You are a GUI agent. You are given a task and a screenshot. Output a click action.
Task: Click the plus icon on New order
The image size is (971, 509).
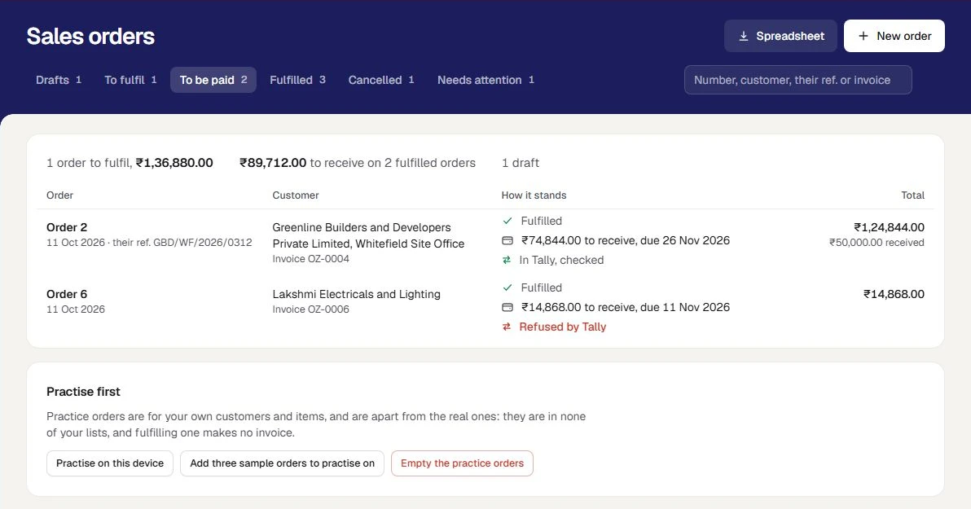[x=863, y=36]
